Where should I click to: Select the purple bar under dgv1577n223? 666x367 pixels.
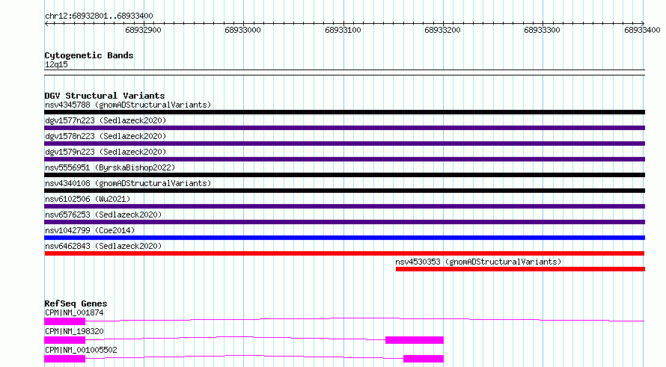[344, 128]
